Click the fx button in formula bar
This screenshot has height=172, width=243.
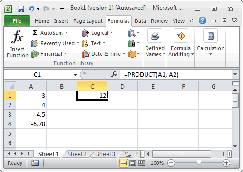[x=114, y=74]
